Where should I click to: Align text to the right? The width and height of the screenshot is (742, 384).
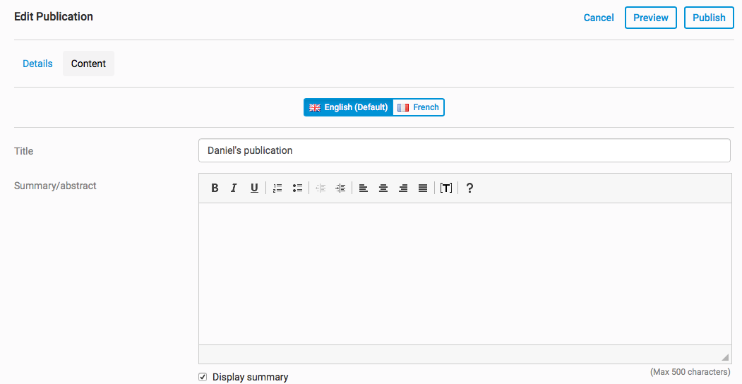403,188
